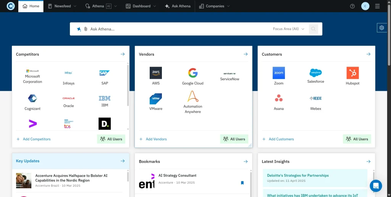The image size is (391, 197).
Task: Open the Focus Area (All) dropdown
Action: [x=289, y=29]
